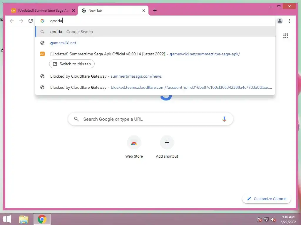
Task: Go back with the browser back arrow
Action: (12, 21)
